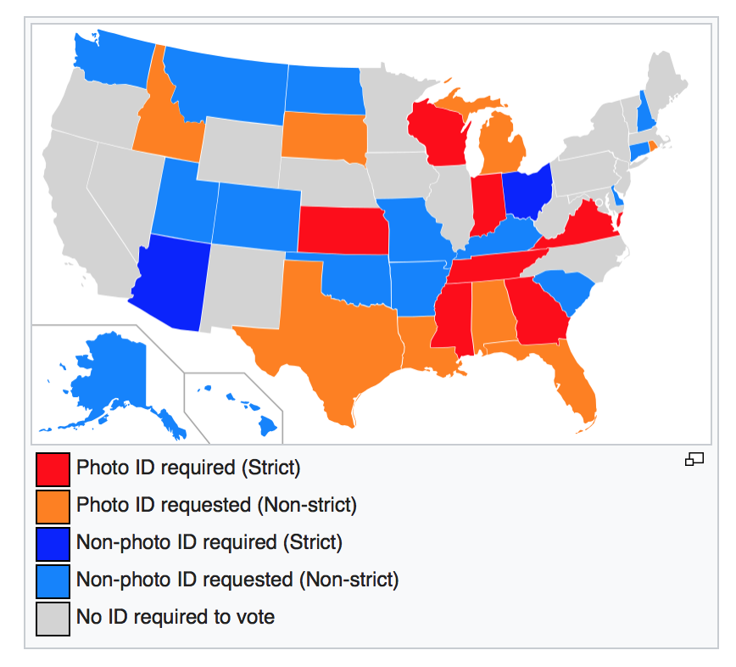736x667 pixels.
Task: Click the Non-photo ID required (Strict) label
Action: click(x=209, y=542)
